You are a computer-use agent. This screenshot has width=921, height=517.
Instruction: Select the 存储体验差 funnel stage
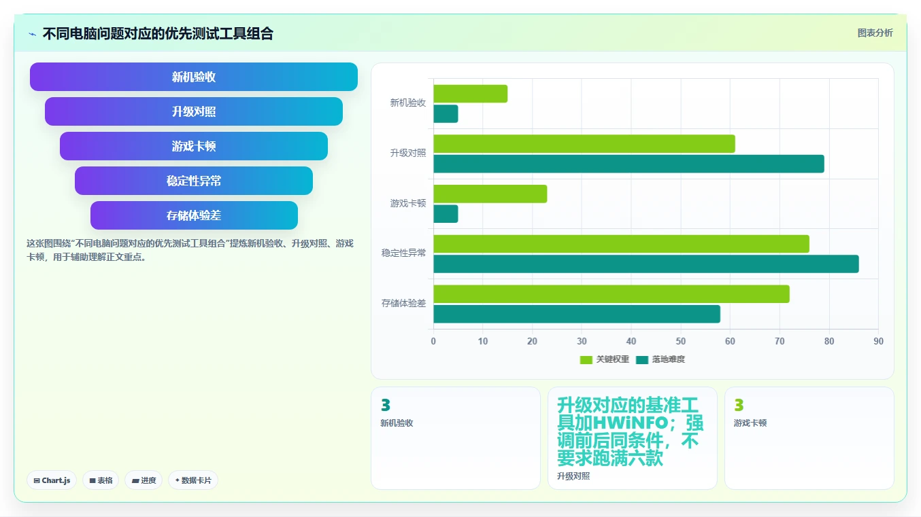pyautogui.click(x=194, y=215)
